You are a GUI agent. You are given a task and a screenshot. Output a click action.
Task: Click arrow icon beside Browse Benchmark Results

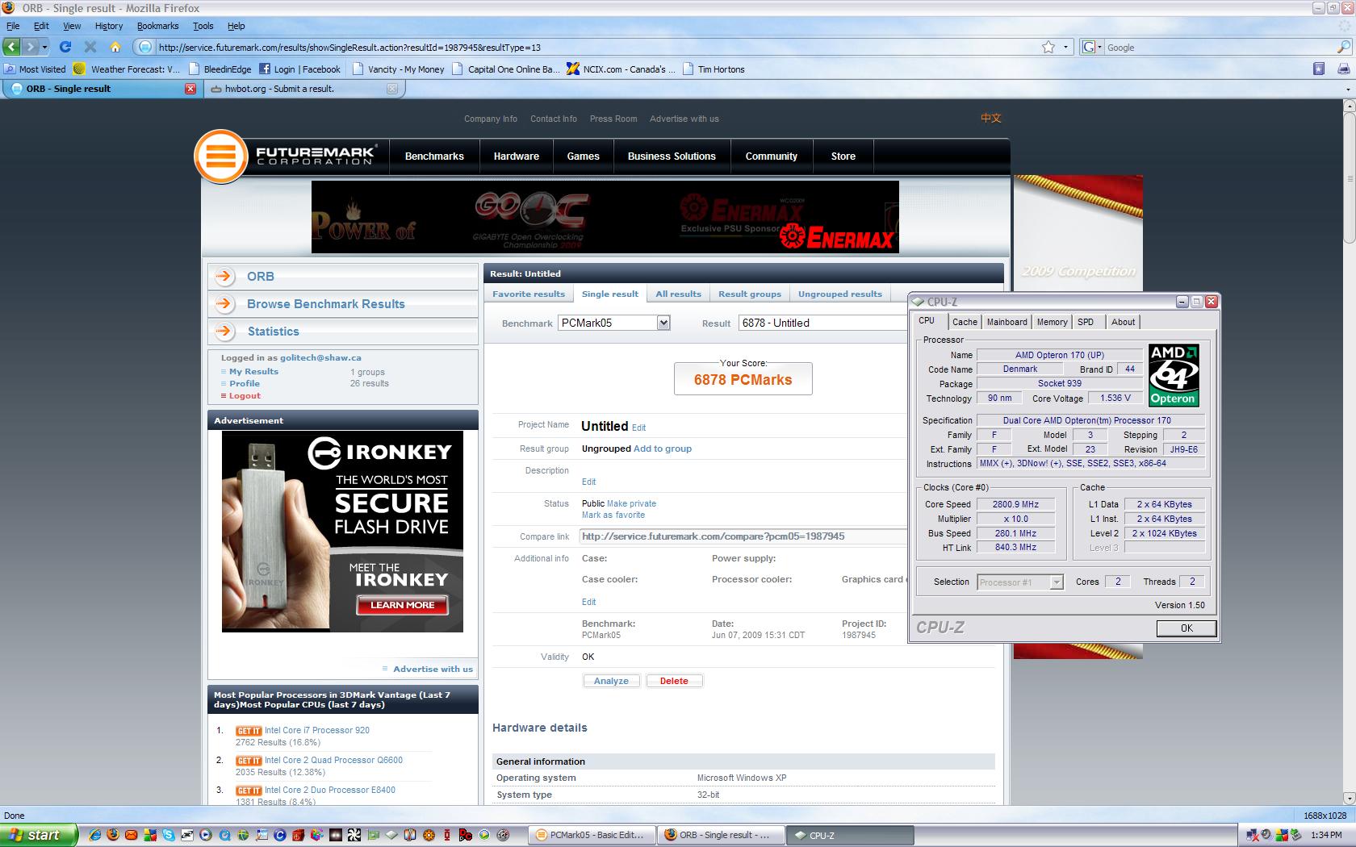pyautogui.click(x=224, y=304)
